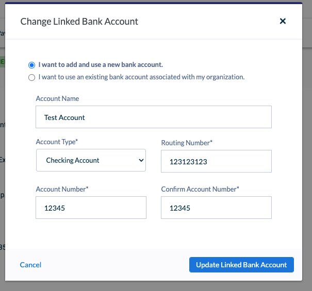Click the 'Confirm Account Number*' label
The height and width of the screenshot is (291, 312).
point(200,189)
